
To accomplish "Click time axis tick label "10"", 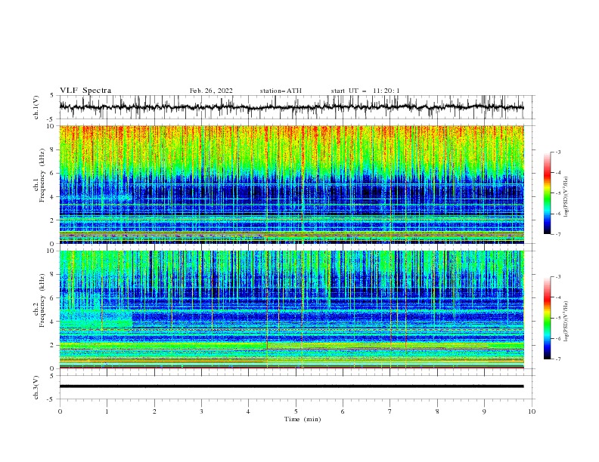I will click(x=532, y=411).
